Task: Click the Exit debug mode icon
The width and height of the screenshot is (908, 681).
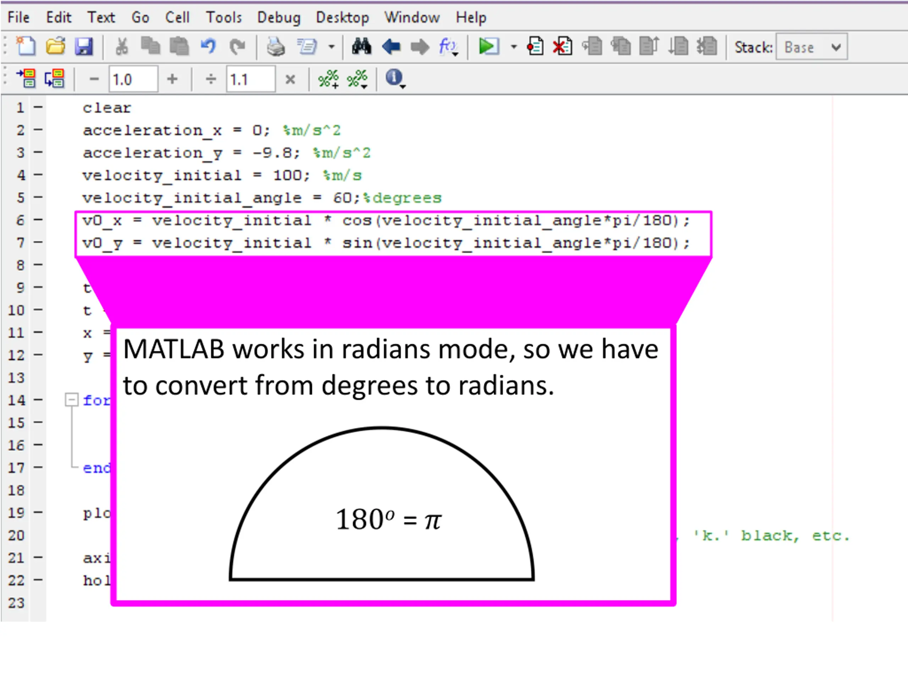Action: pos(707,46)
